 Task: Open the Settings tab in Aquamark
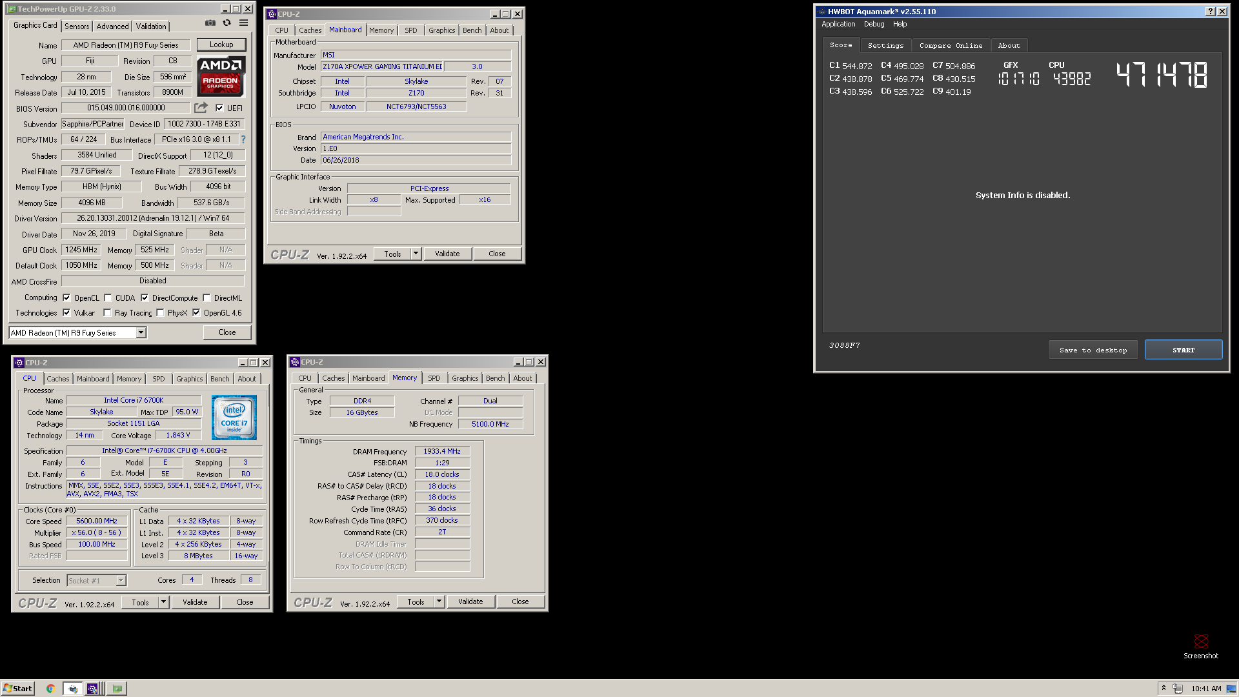885,46
